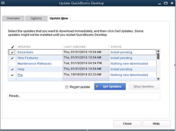Enable the Reset Update checkbox

point(67,87)
